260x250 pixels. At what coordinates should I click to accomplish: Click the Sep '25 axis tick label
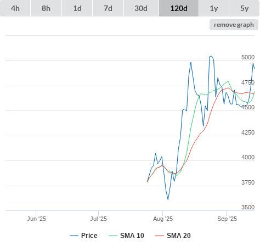[227, 219]
